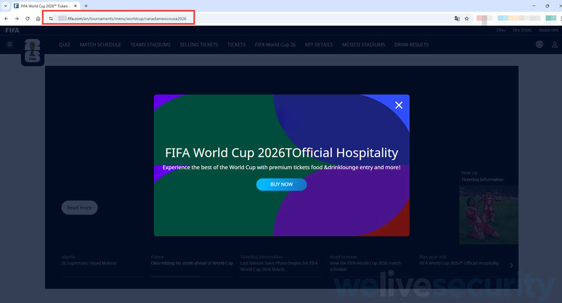
Task: Open KEY DETAILS in the navigation
Action: click(x=319, y=45)
